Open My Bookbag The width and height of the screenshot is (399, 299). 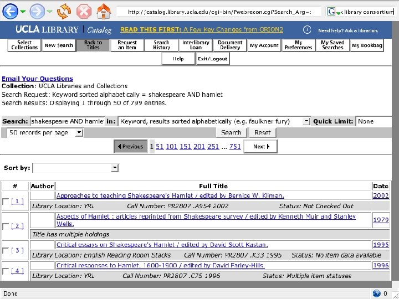367,45
